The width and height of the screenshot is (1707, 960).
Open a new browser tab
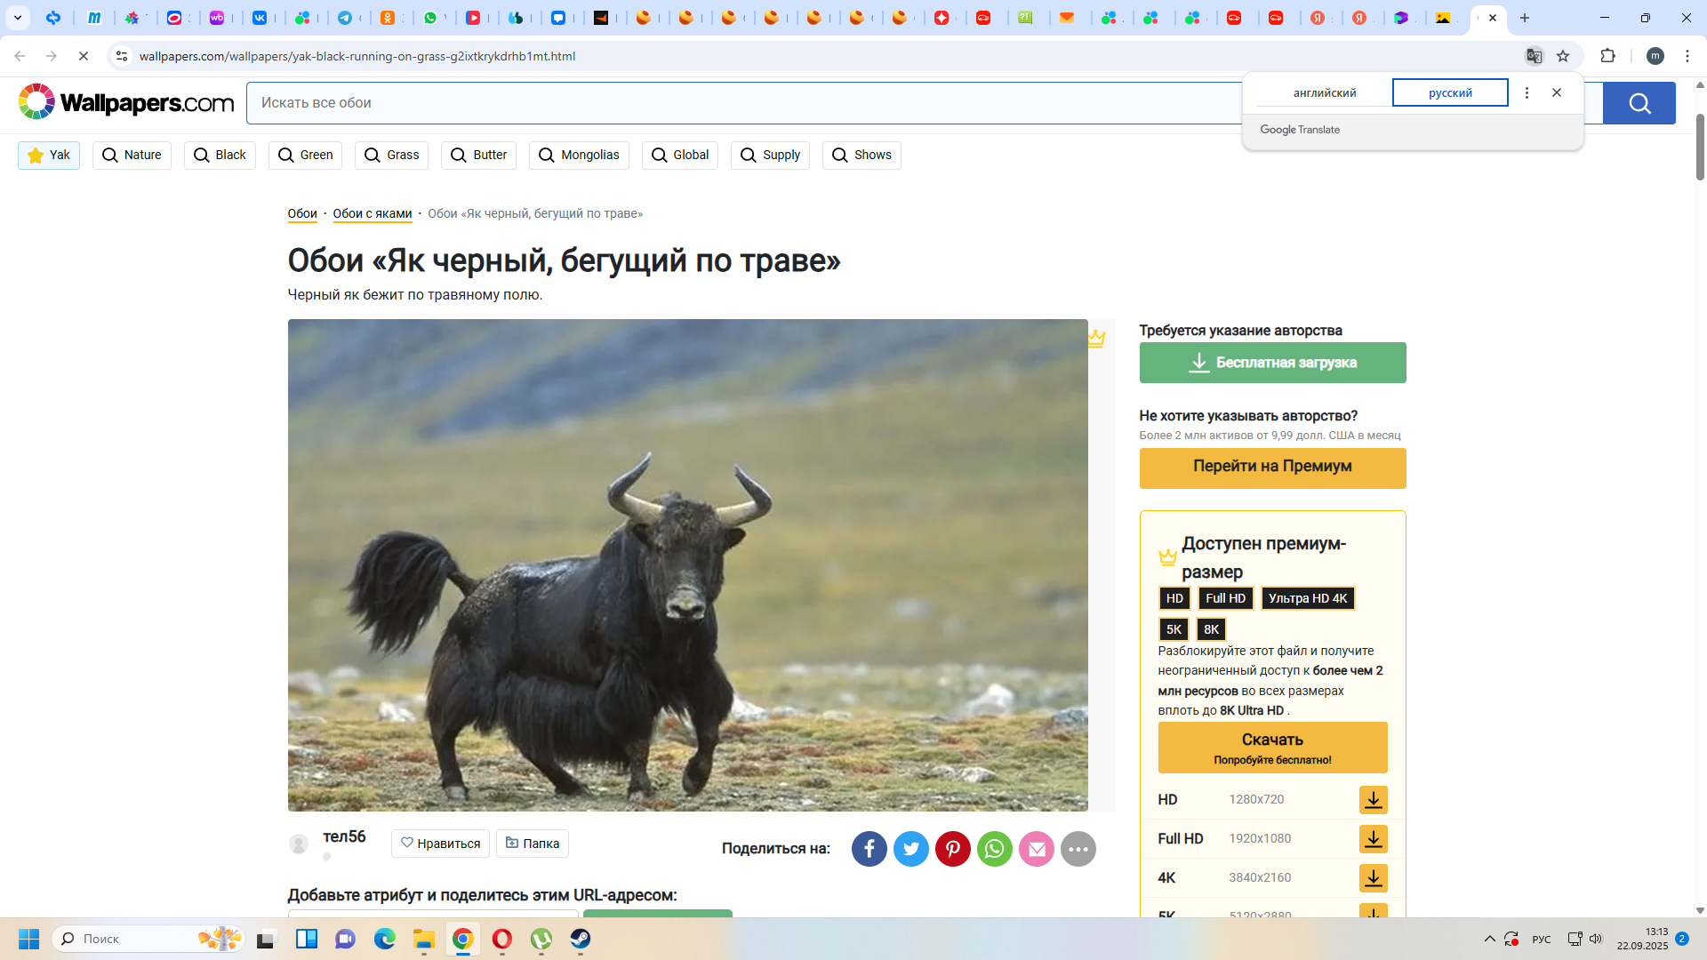tap(1525, 18)
